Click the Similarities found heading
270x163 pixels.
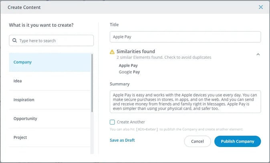click(136, 52)
